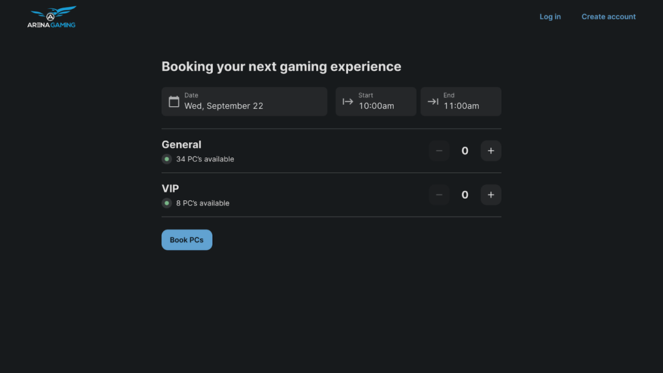This screenshot has width=663, height=373.
Task: Open the Create account link
Action: click(609, 16)
